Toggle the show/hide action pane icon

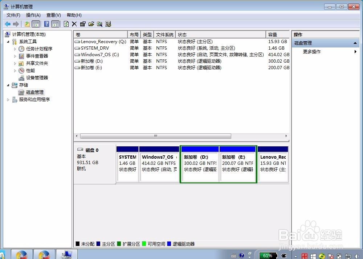(55, 24)
